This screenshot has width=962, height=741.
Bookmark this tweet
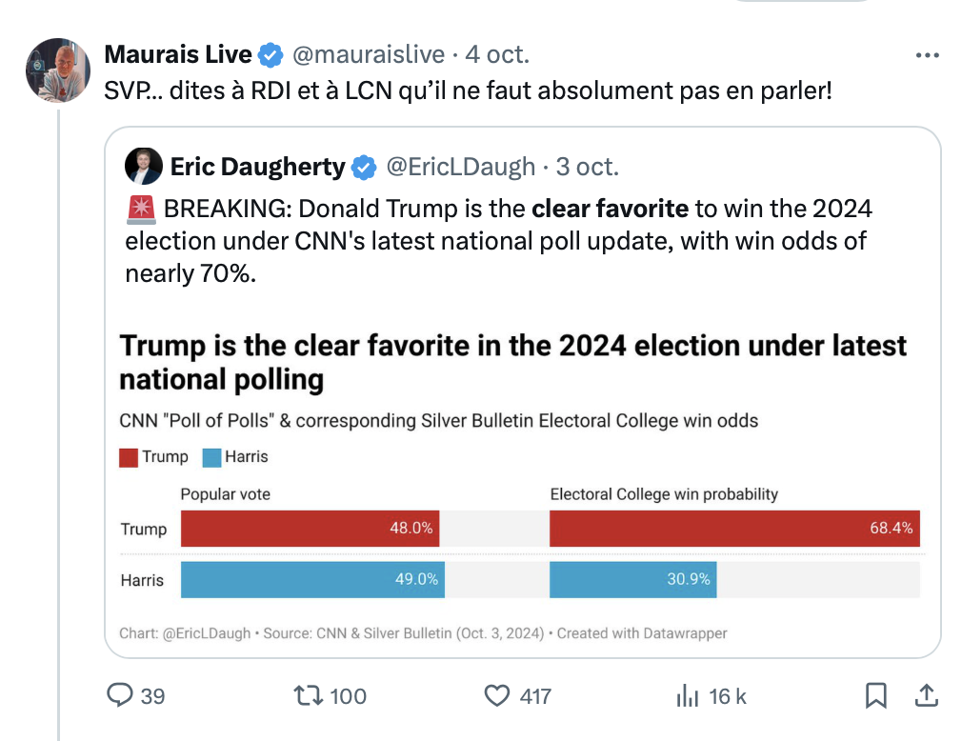[876, 695]
